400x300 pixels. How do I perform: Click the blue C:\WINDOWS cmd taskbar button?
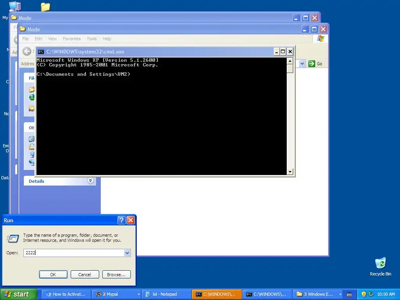267,294
